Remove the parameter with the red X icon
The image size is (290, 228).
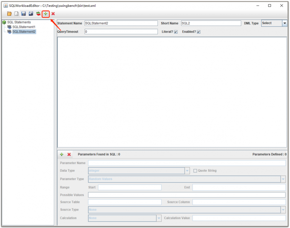click(69, 154)
